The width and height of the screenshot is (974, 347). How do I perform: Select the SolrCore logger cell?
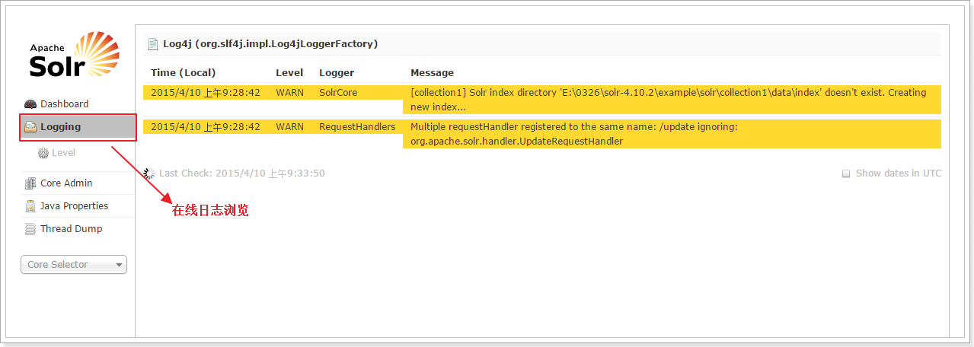point(338,93)
